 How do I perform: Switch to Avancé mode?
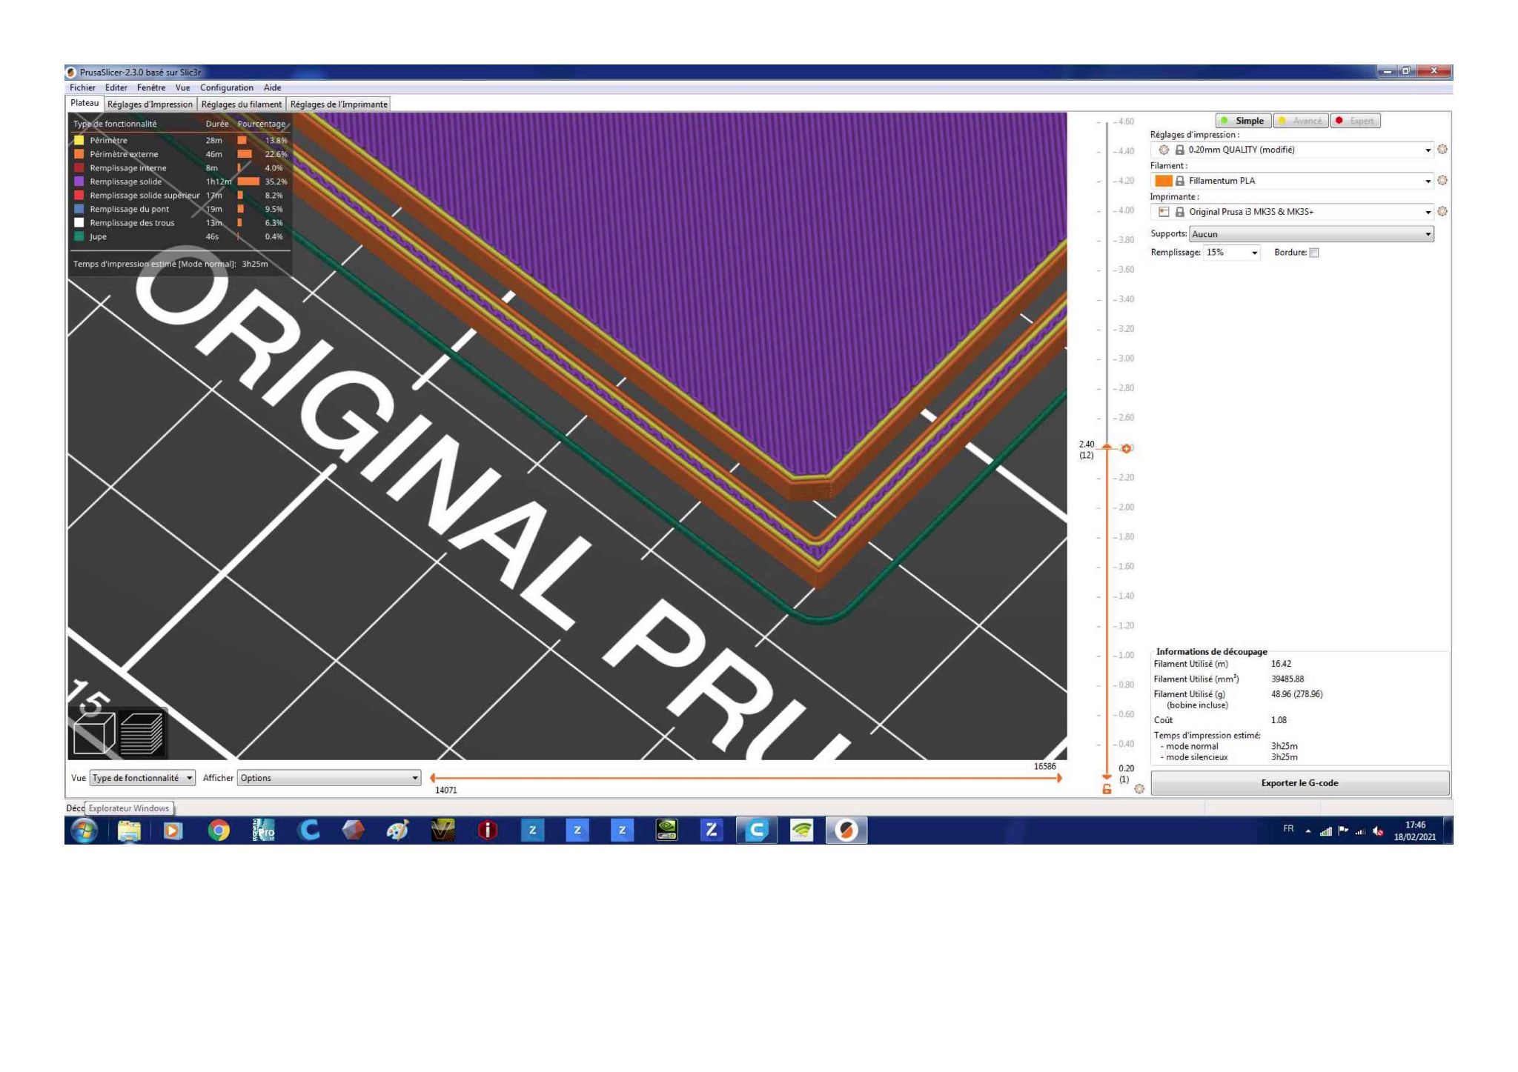[1301, 121]
